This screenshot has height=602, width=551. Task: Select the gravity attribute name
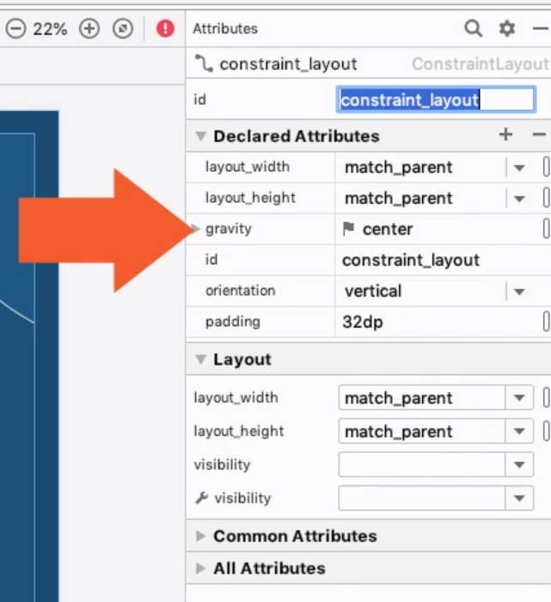(x=229, y=229)
